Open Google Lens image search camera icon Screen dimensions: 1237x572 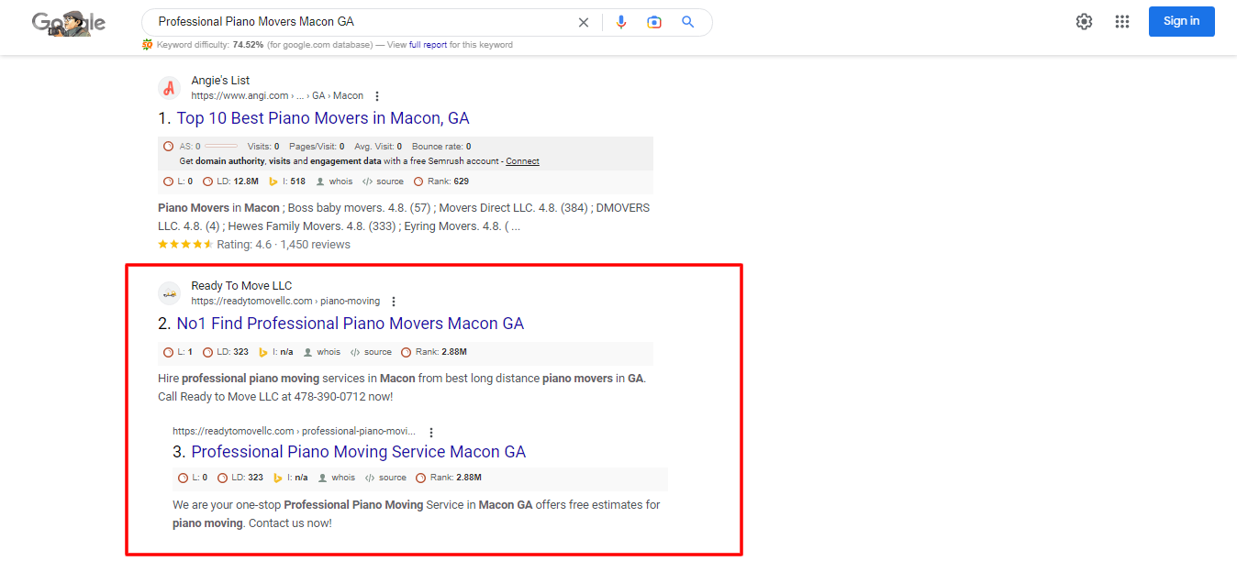pyautogui.click(x=654, y=22)
